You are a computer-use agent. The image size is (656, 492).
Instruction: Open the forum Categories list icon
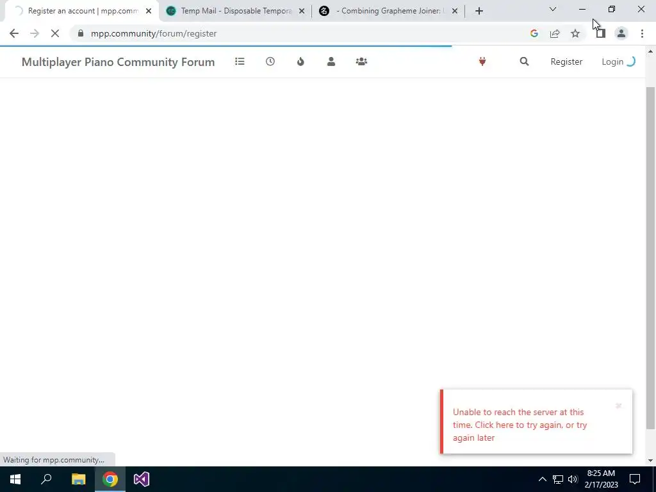pos(240,61)
